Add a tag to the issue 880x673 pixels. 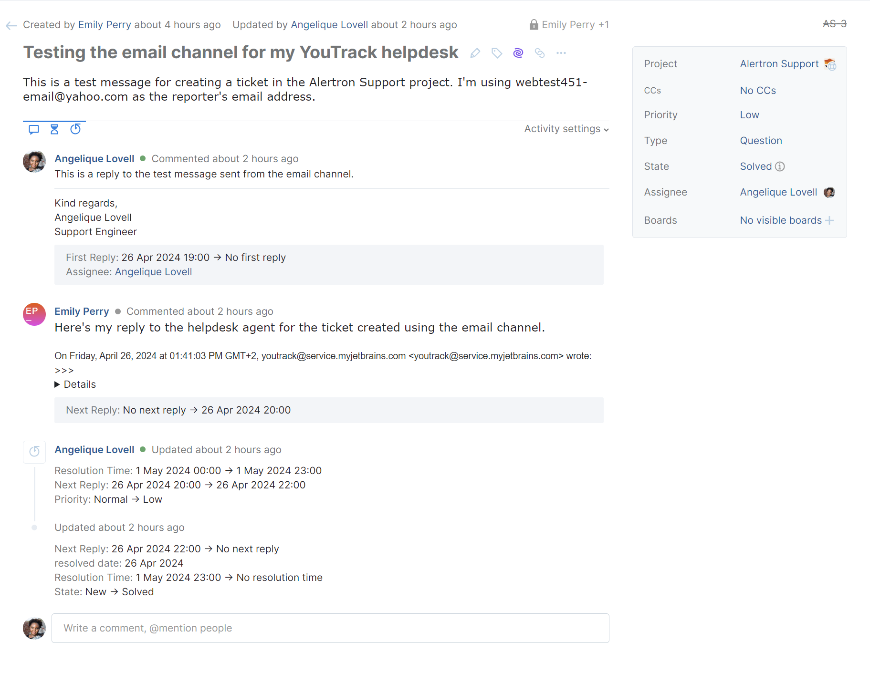coord(496,53)
